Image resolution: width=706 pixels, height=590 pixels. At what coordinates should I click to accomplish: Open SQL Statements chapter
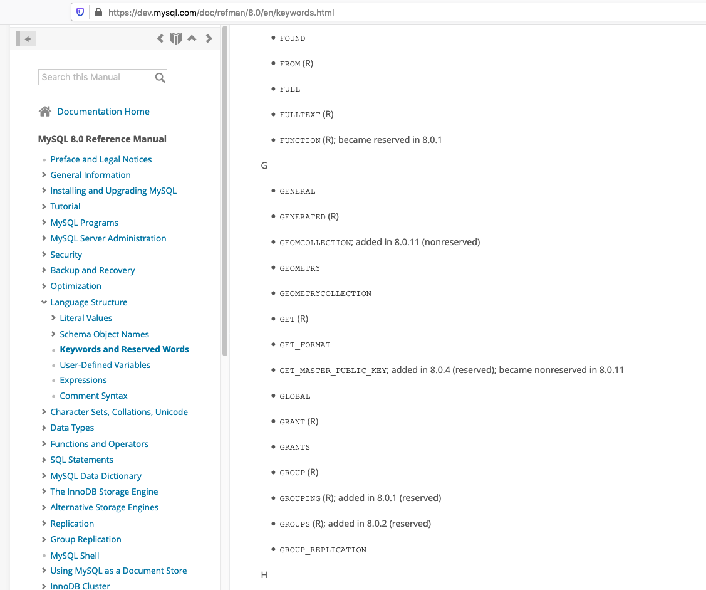coord(81,460)
